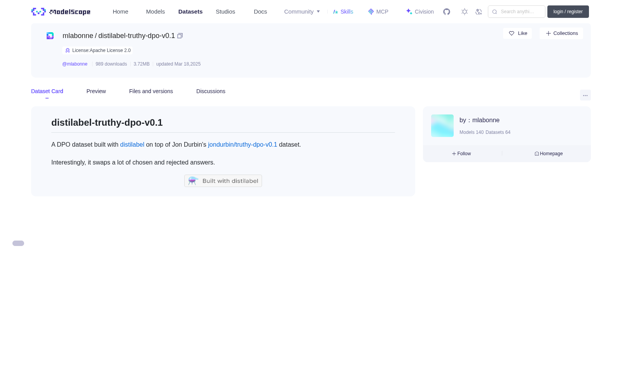Image resolution: width=622 pixels, height=388 pixels.
Task: Open the Civision page
Action: pos(420,12)
